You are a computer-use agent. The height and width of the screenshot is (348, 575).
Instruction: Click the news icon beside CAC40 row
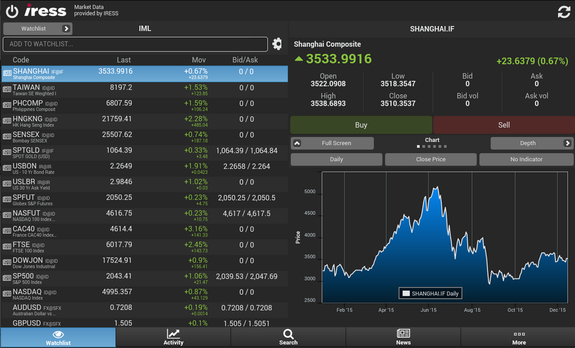click(7, 231)
